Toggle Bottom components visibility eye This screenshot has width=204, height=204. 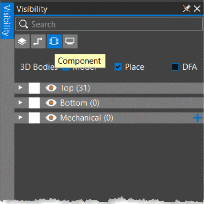point(51,103)
